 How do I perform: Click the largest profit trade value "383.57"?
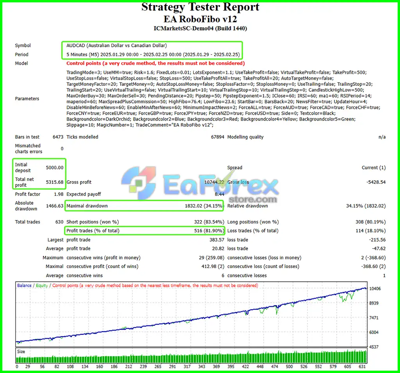click(217, 240)
